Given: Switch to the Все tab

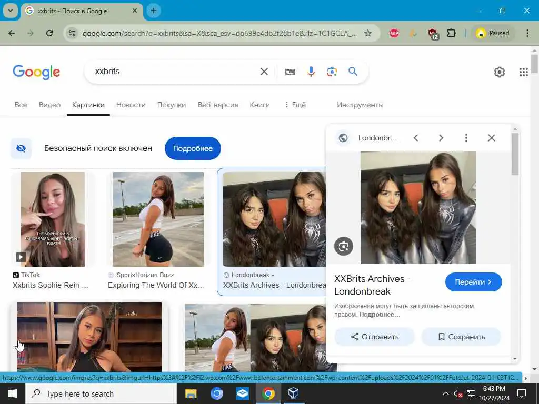Looking at the screenshot, I should coord(21,105).
